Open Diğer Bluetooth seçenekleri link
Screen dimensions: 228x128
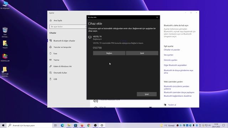click(x=175, y=65)
